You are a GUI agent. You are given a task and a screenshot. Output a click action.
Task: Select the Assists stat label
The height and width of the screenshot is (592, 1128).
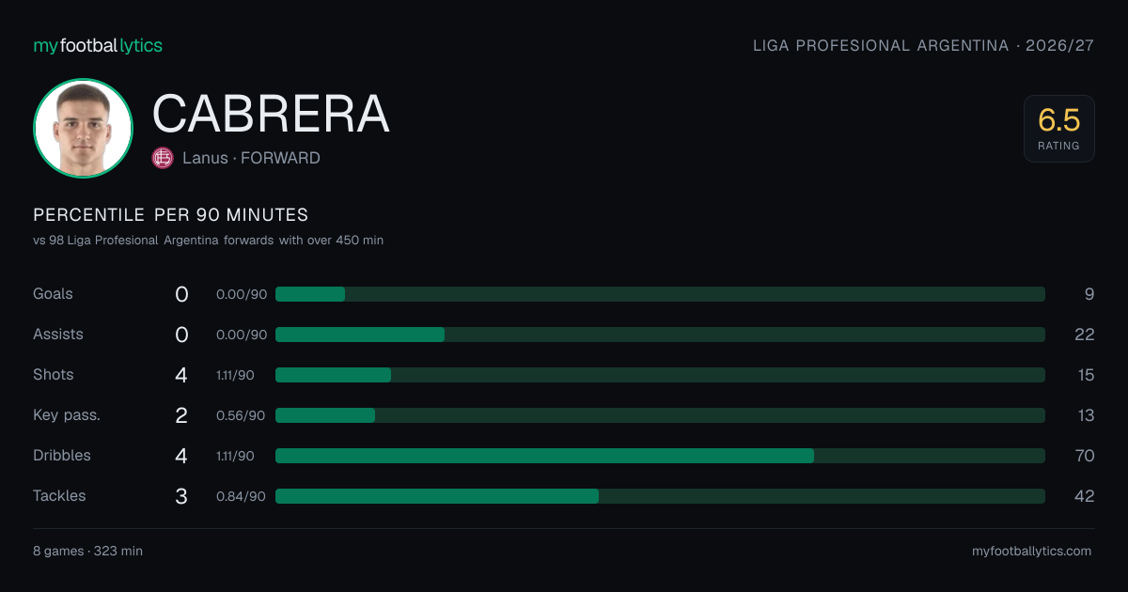point(58,335)
